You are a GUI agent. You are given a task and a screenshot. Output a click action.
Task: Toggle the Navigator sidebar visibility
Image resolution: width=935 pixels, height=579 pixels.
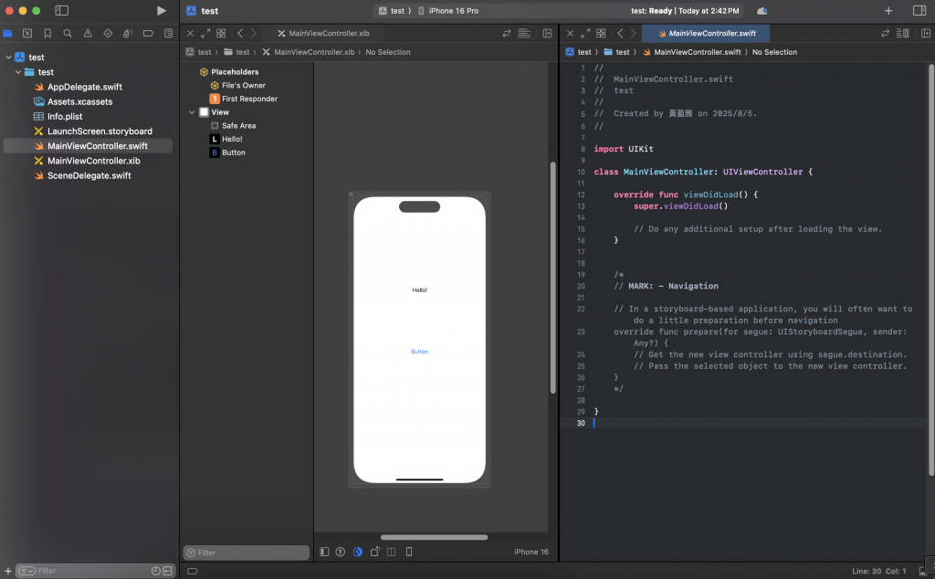61,11
